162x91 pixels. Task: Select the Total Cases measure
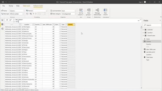(149, 57)
